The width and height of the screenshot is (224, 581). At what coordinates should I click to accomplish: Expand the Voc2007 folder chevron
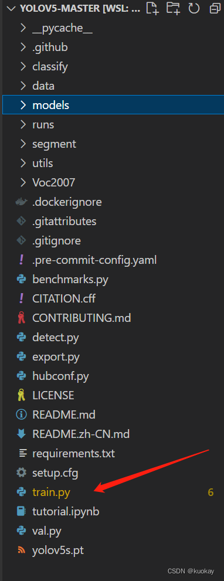(23, 183)
